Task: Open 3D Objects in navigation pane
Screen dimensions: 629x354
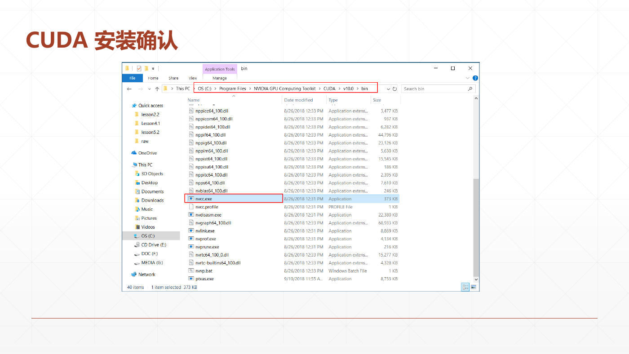Action: pos(152,174)
